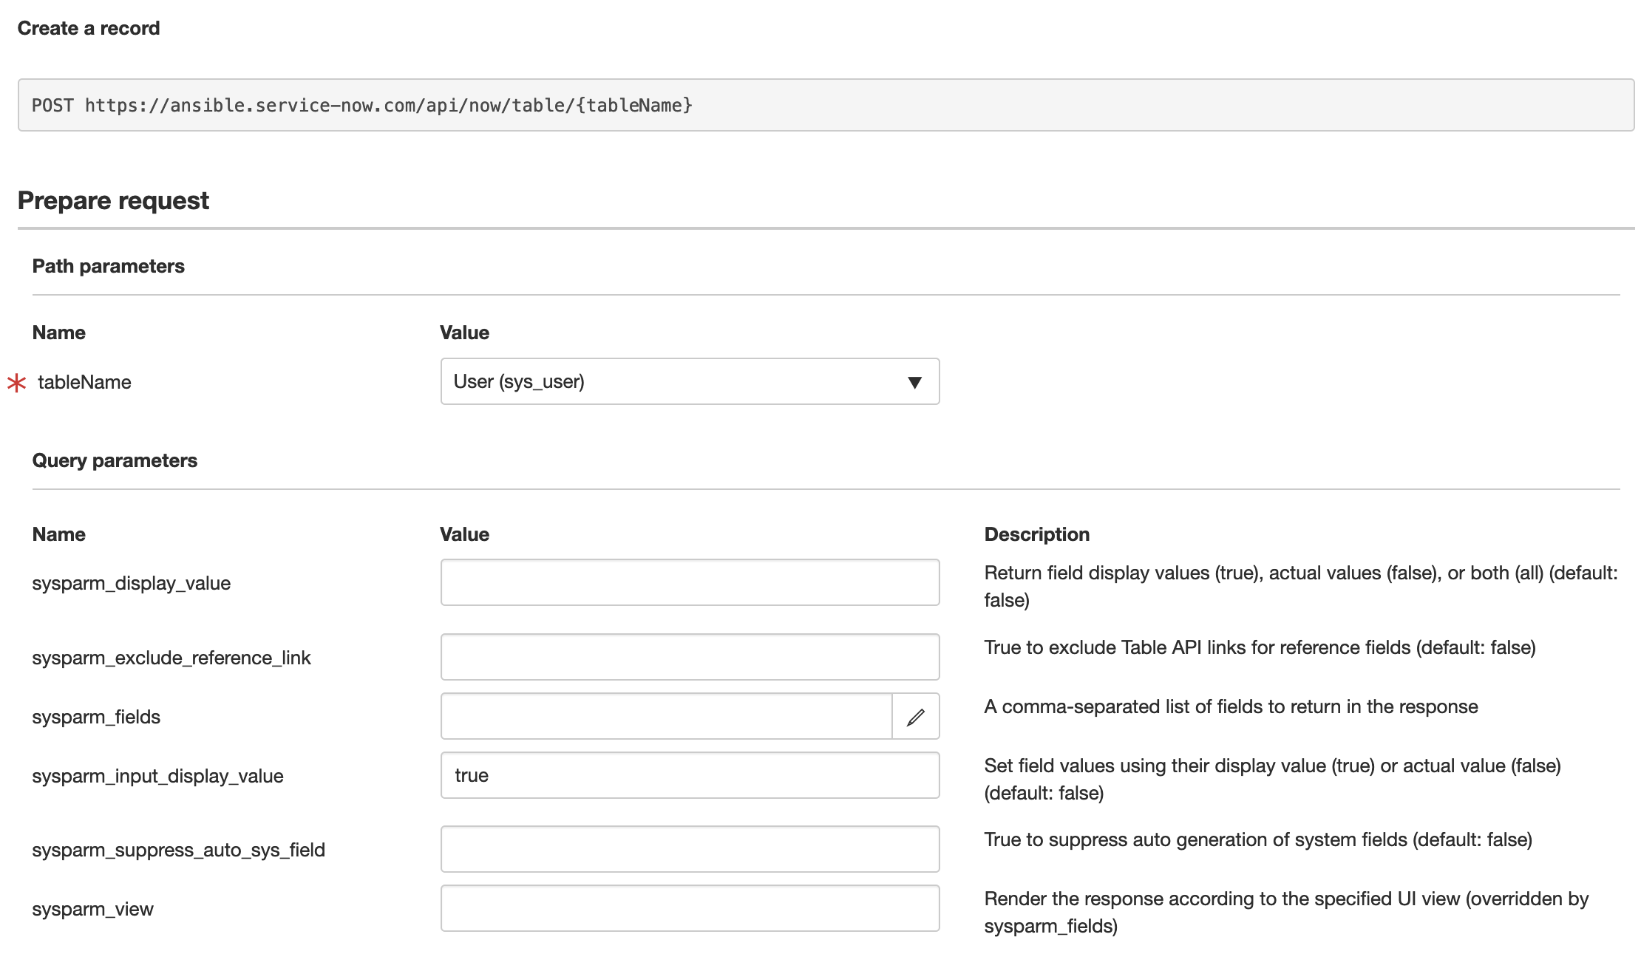
Task: Click the sysparm_input_display_value field containing true
Action: point(689,776)
